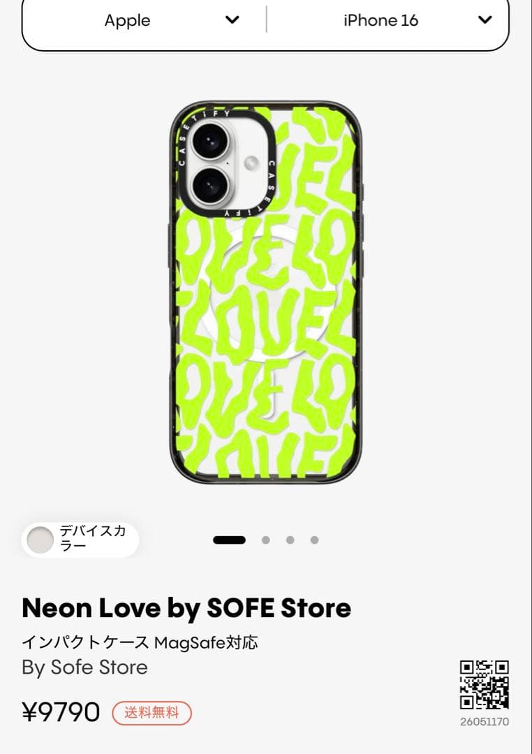Click the インパクトケース MagSafe対応 case type text
Image resolution: width=532 pixels, height=754 pixels.
(140, 642)
